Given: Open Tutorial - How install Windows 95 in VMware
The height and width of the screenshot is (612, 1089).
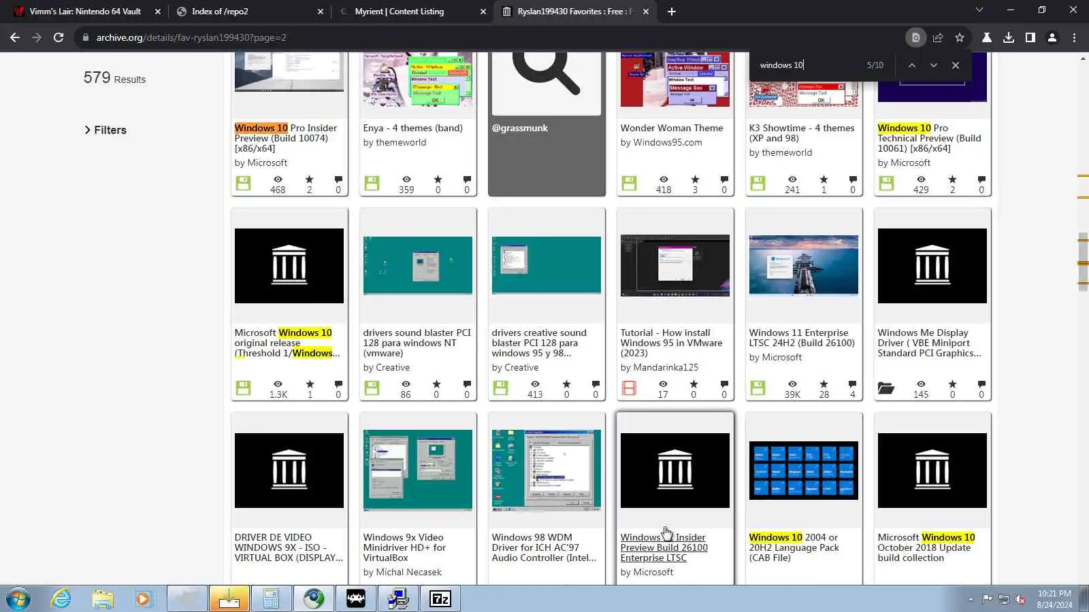Looking at the screenshot, I should 672,343.
